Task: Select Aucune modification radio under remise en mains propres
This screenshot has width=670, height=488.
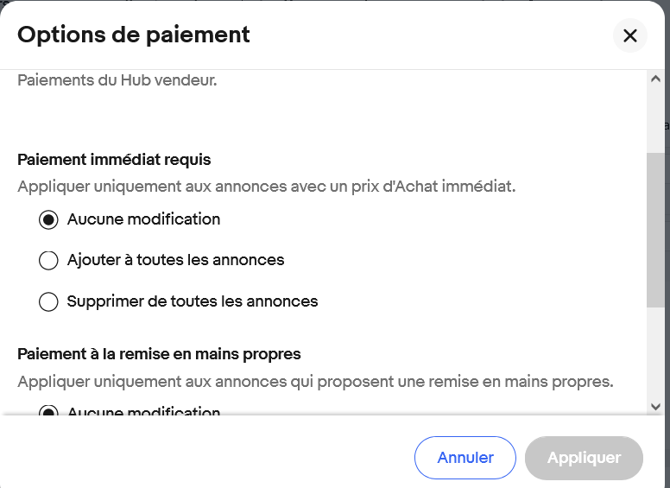Action: [48, 409]
